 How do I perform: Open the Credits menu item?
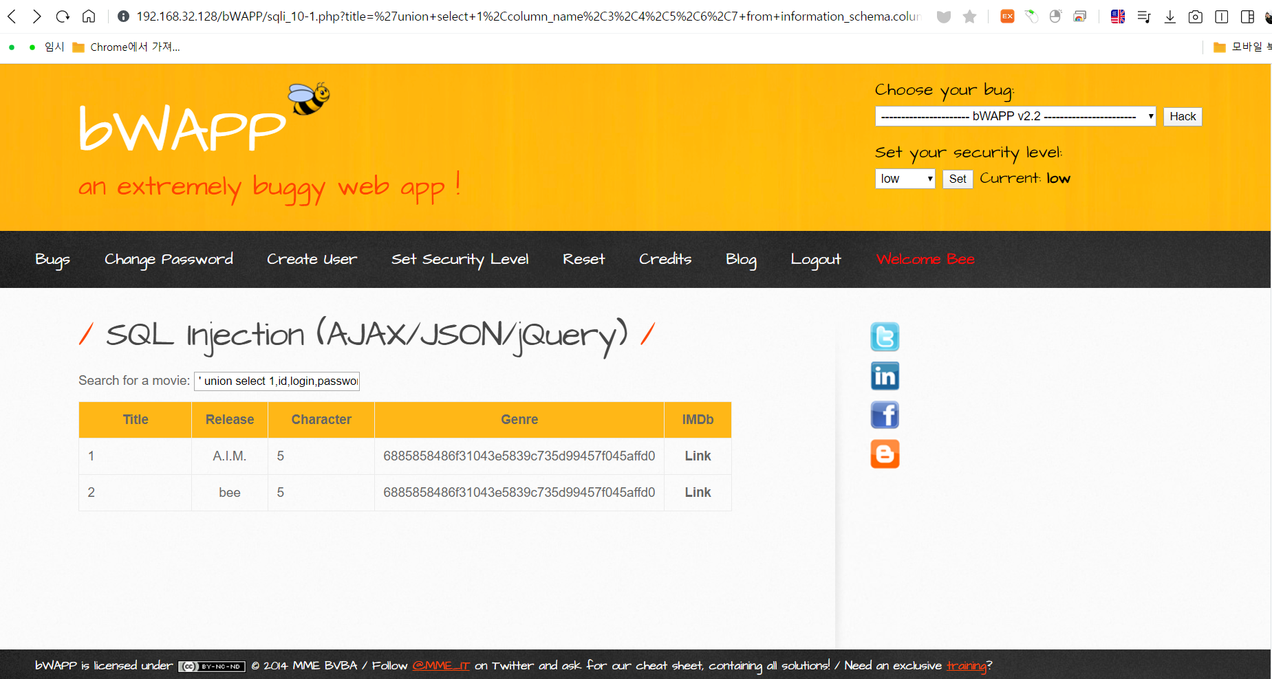(665, 259)
